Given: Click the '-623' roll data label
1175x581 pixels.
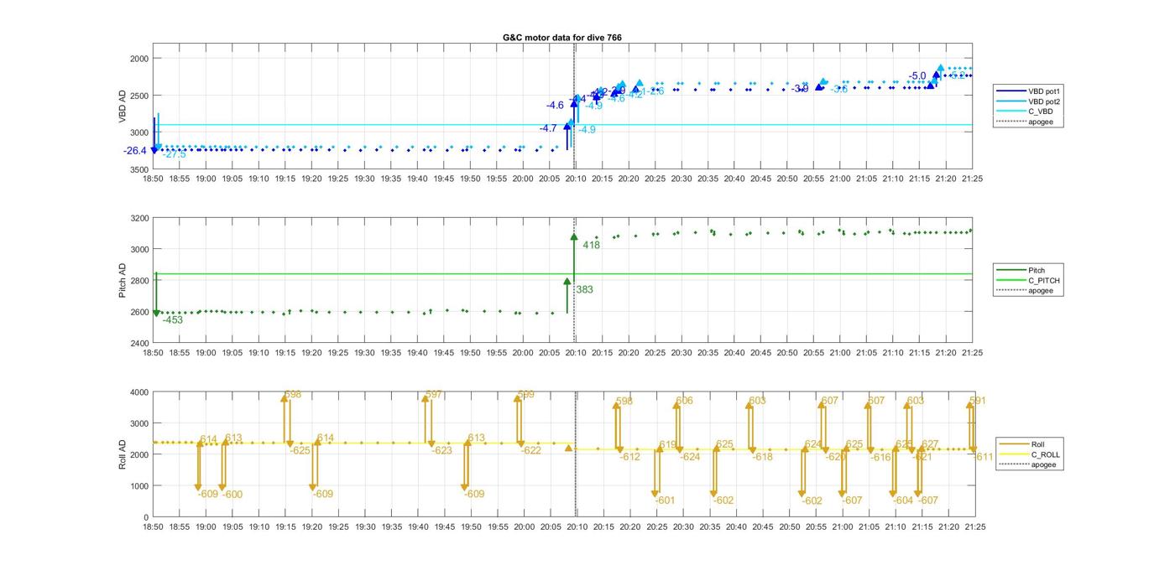Looking at the screenshot, I should coord(442,450).
